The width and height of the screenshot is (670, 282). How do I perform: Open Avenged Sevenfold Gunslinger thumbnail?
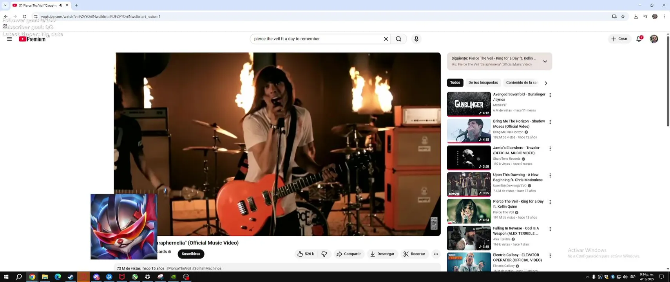(x=469, y=104)
